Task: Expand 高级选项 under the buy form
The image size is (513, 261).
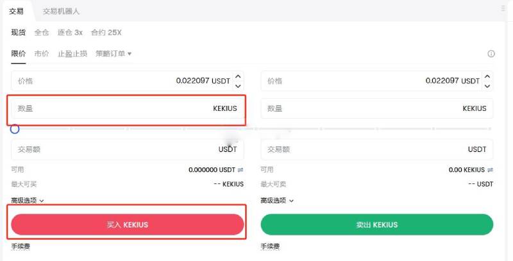Action: pos(28,200)
